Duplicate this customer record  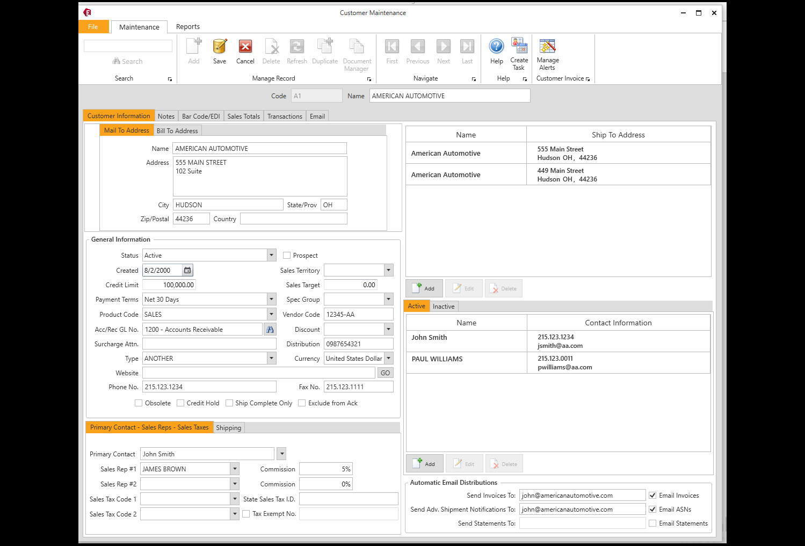coord(324,51)
